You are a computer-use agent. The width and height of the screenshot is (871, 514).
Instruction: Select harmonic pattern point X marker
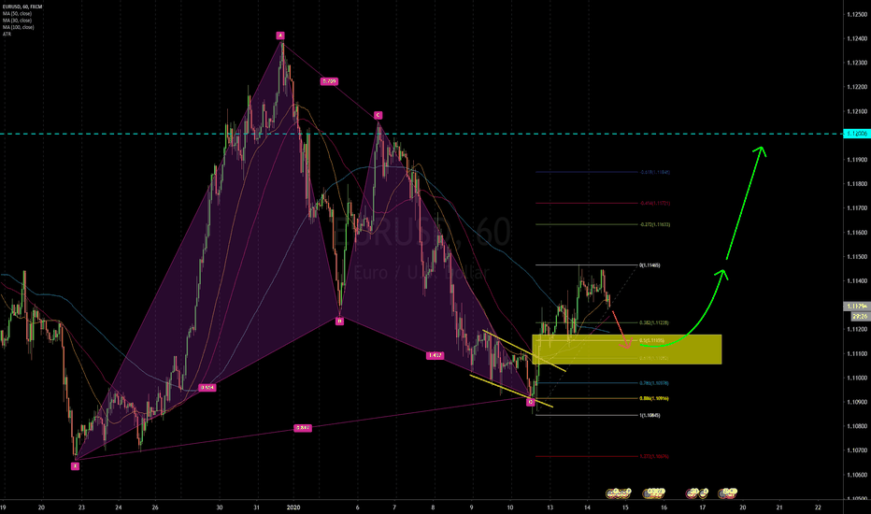[x=76, y=465]
